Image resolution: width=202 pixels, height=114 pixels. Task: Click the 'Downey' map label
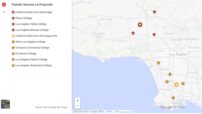pyautogui.click(x=193, y=73)
